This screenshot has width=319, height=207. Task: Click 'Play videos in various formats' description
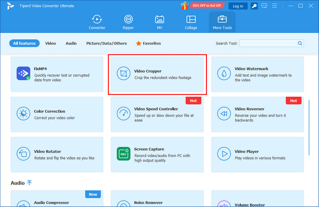click(260, 158)
